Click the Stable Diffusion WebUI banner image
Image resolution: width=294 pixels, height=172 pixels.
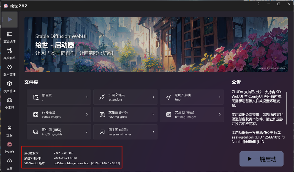[x=156, y=45]
